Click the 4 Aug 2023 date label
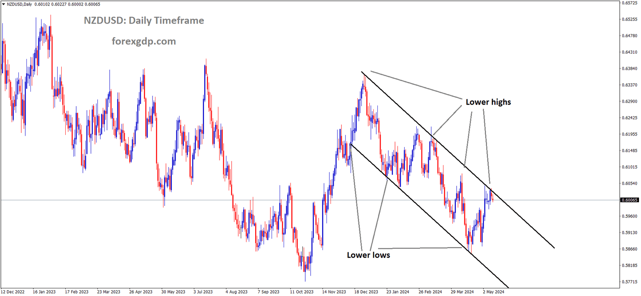This screenshot has width=641, height=296. [x=236, y=292]
